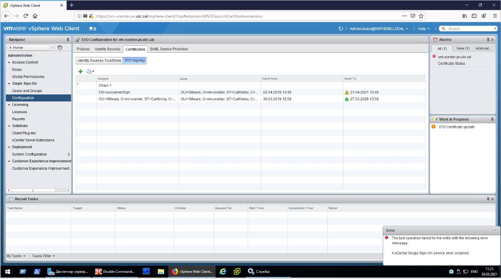The image size is (501, 279).
Task: Click the Alarms alarm-clock icon
Action: (x=435, y=40)
